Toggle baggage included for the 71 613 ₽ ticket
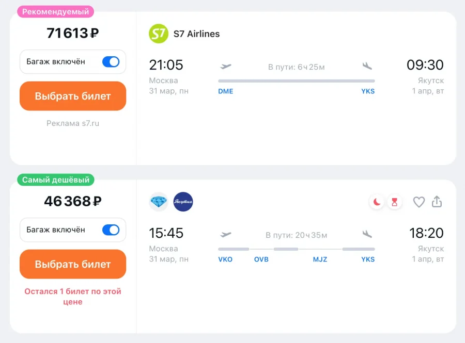This screenshot has width=465, height=343. [x=111, y=62]
